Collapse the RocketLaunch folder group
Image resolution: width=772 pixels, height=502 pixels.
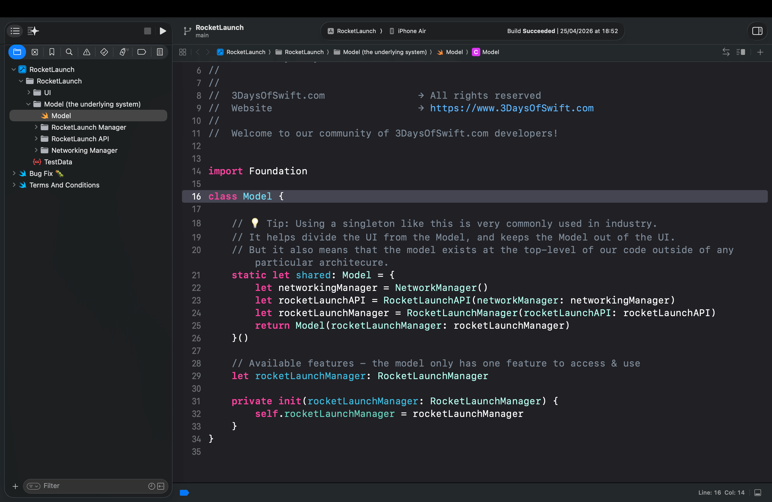click(x=21, y=81)
